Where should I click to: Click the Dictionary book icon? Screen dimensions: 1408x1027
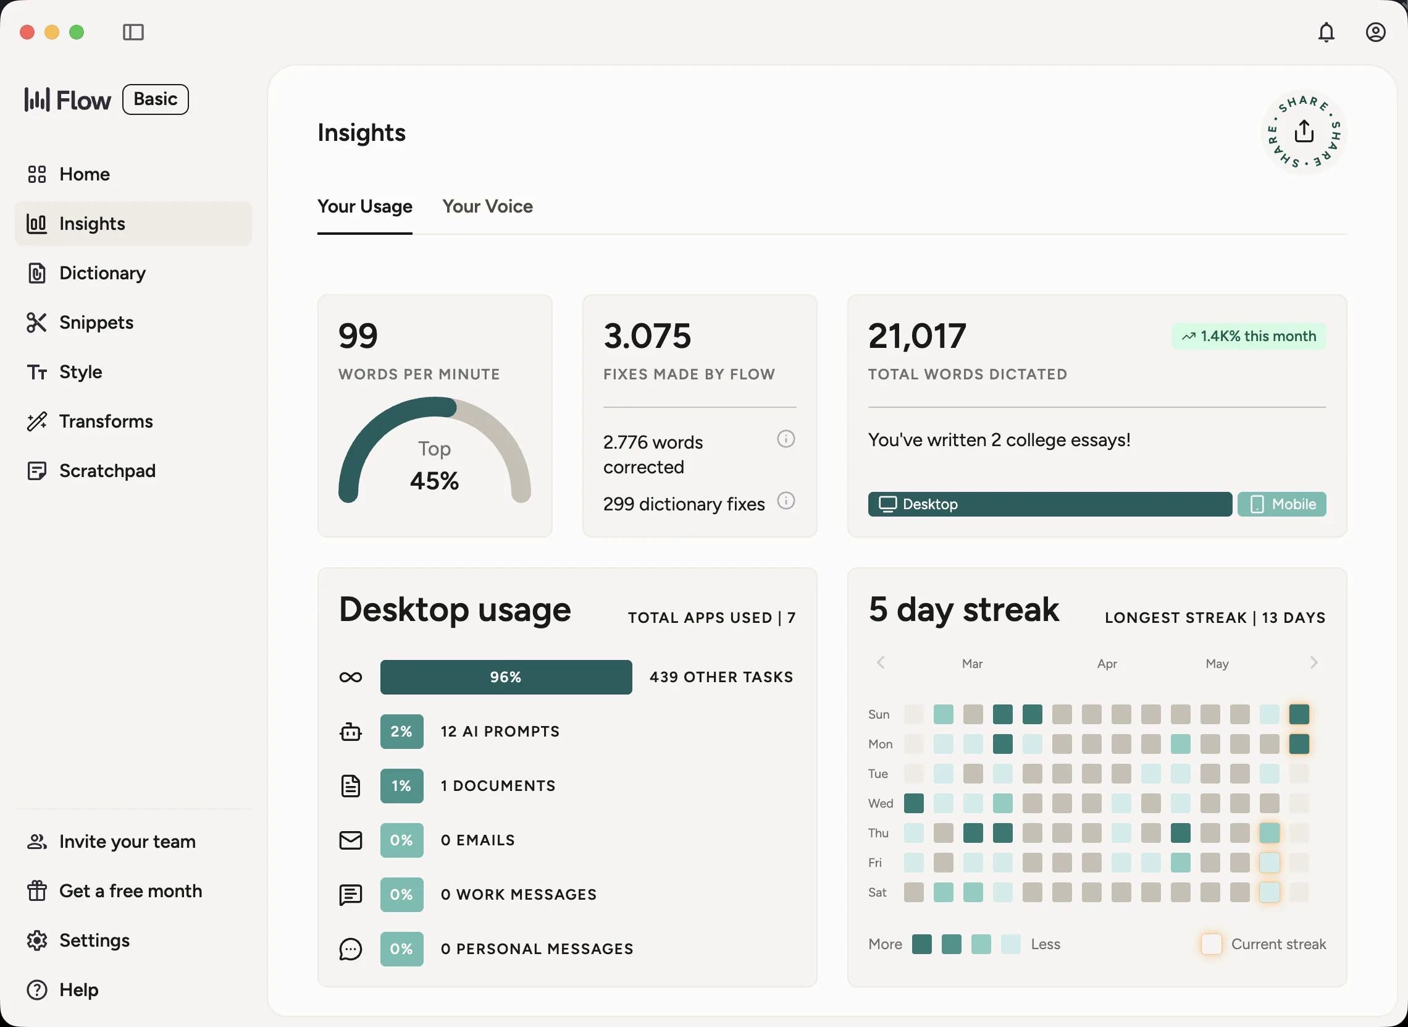click(x=36, y=273)
